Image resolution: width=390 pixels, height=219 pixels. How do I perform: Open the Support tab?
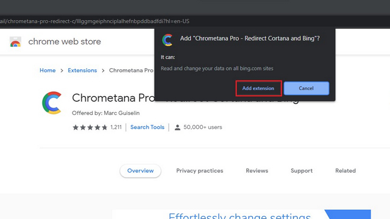pos(302,171)
